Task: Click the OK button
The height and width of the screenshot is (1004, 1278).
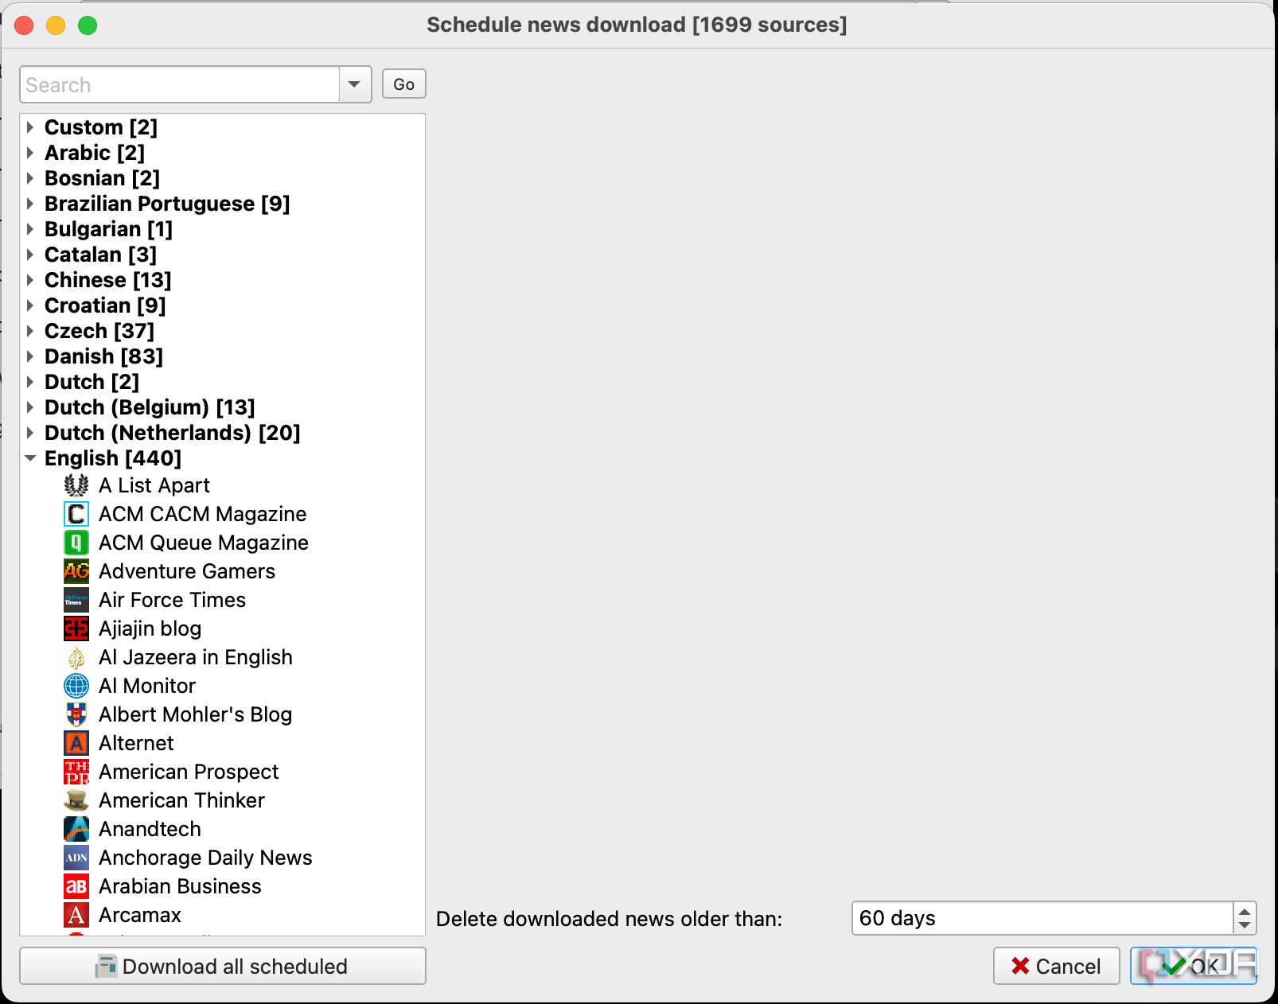Action: point(1194,966)
